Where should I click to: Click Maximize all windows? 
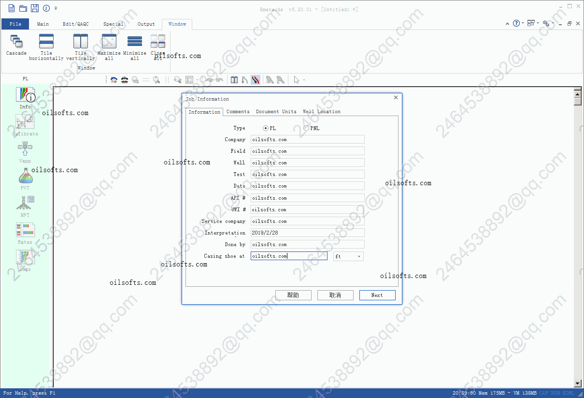tap(109, 47)
